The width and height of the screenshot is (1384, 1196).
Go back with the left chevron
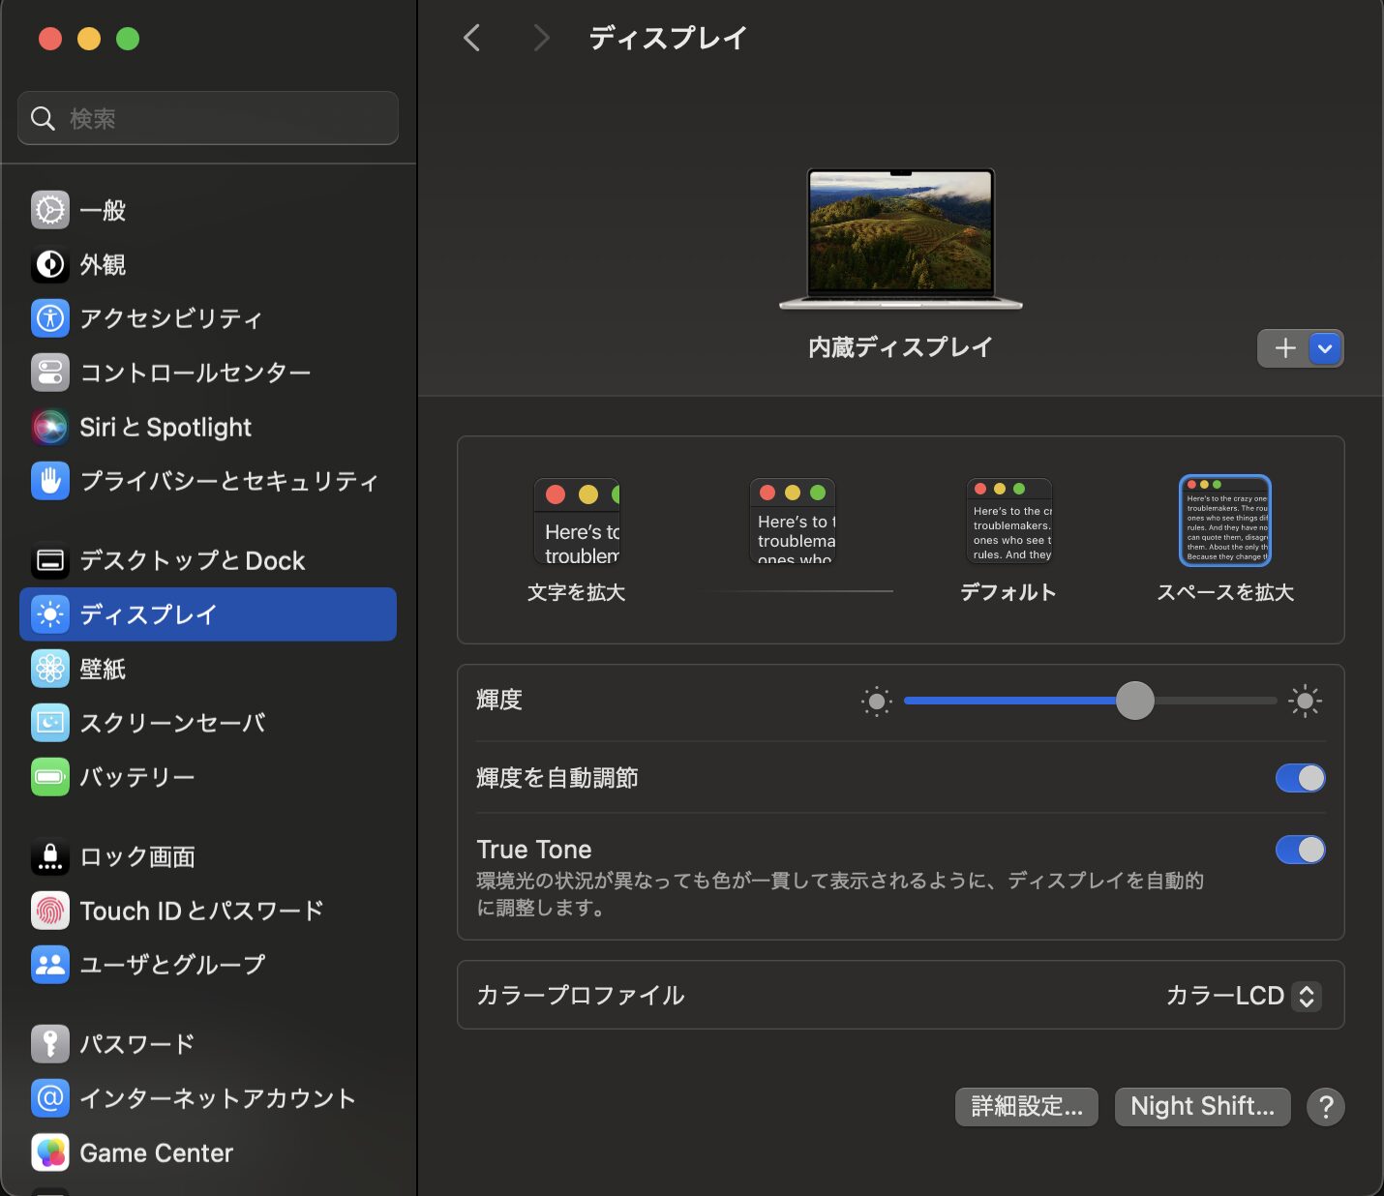click(472, 38)
